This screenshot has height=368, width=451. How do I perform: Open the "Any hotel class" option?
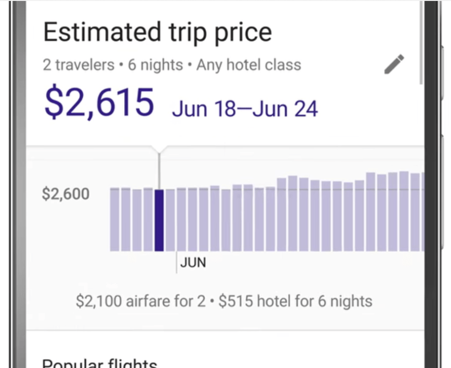pyautogui.click(x=249, y=65)
